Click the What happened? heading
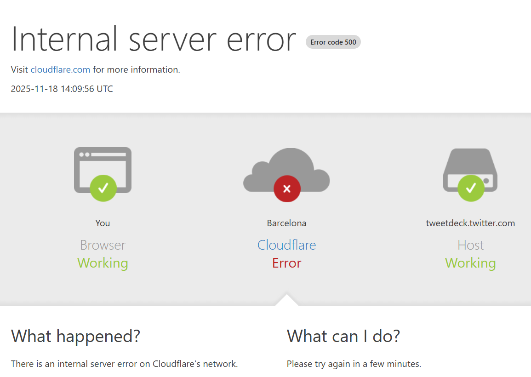531x377 pixels. [75, 336]
